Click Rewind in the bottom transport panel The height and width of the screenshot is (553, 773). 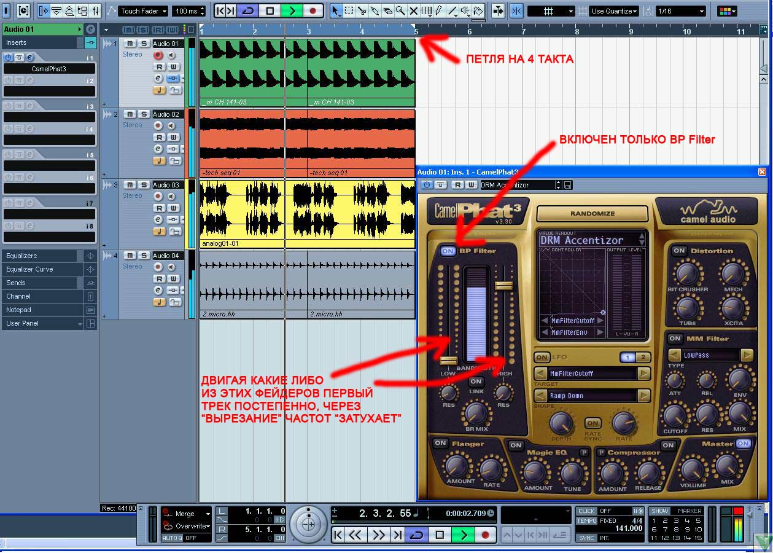(x=355, y=535)
